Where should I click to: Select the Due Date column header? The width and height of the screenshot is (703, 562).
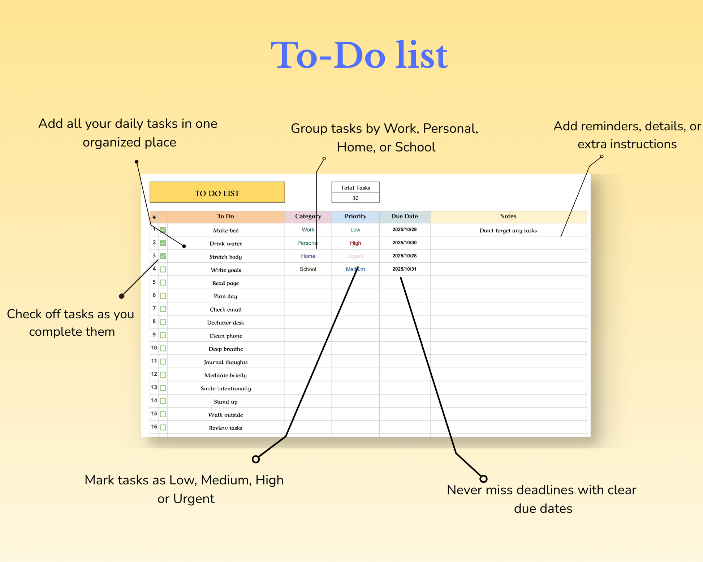point(404,217)
